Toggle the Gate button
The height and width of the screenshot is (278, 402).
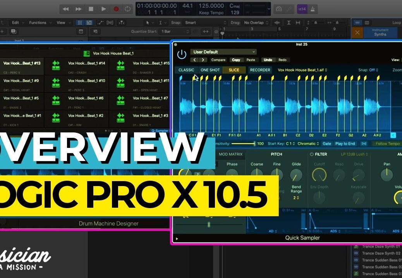click(x=326, y=144)
